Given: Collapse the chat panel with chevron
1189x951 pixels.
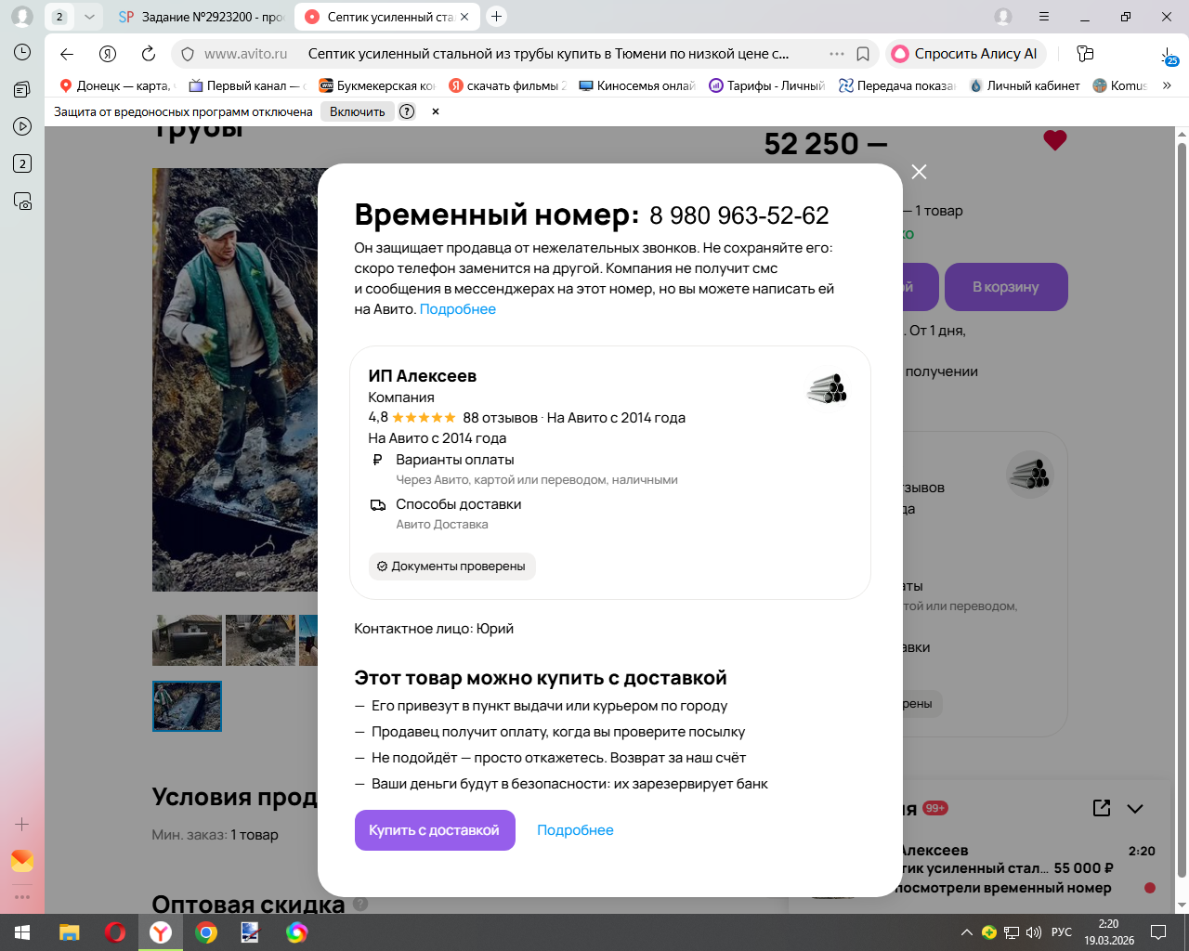Looking at the screenshot, I should point(1135,808).
